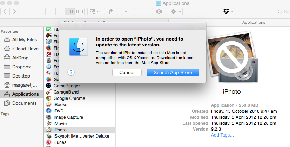Click the iMovie star icon
Image resolution: width=290 pixels, height=147 pixels.
coord(49,123)
